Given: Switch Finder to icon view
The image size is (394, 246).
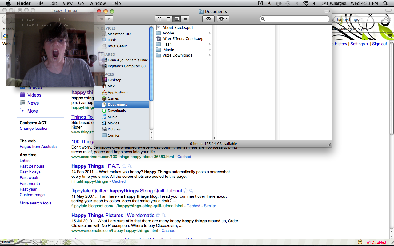Looking at the screenshot, I should pos(159,19).
